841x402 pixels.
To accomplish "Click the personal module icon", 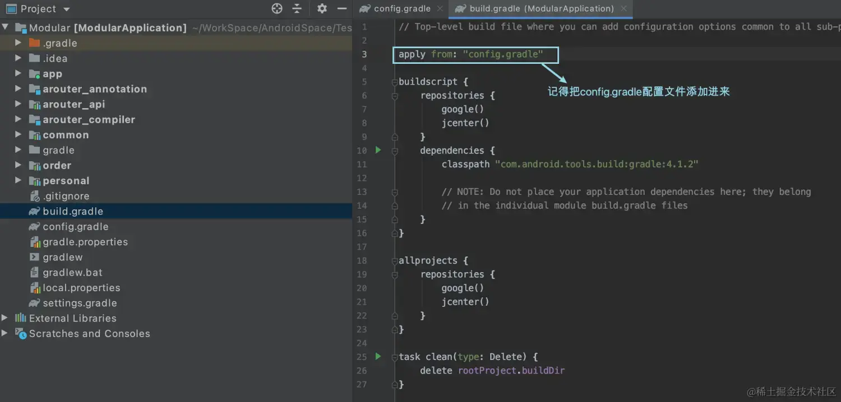I will (x=34, y=180).
